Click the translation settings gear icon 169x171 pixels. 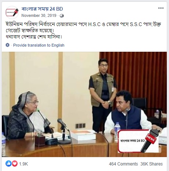(7, 45)
